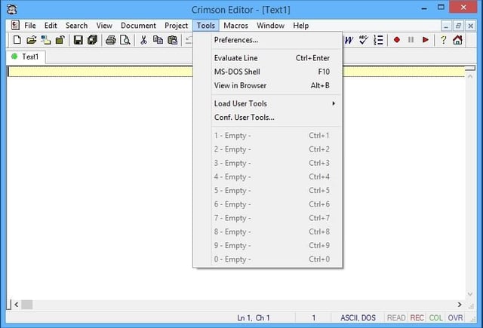This screenshot has height=328, width=483.
Task: Click the '0 - Empty -' tool slot
Action: 268,259
